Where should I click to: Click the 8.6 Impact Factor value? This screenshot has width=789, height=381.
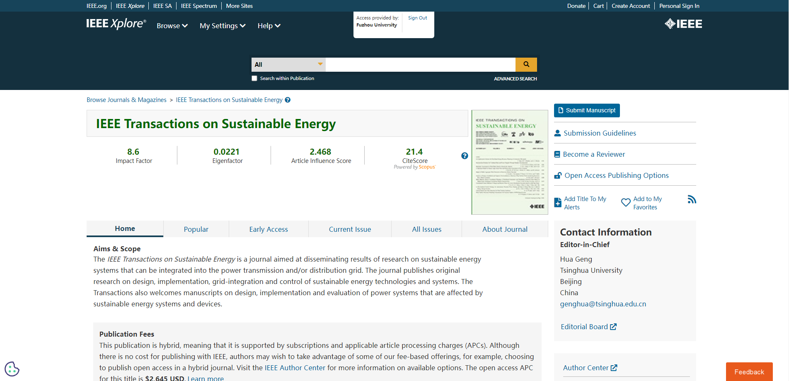[x=133, y=152]
